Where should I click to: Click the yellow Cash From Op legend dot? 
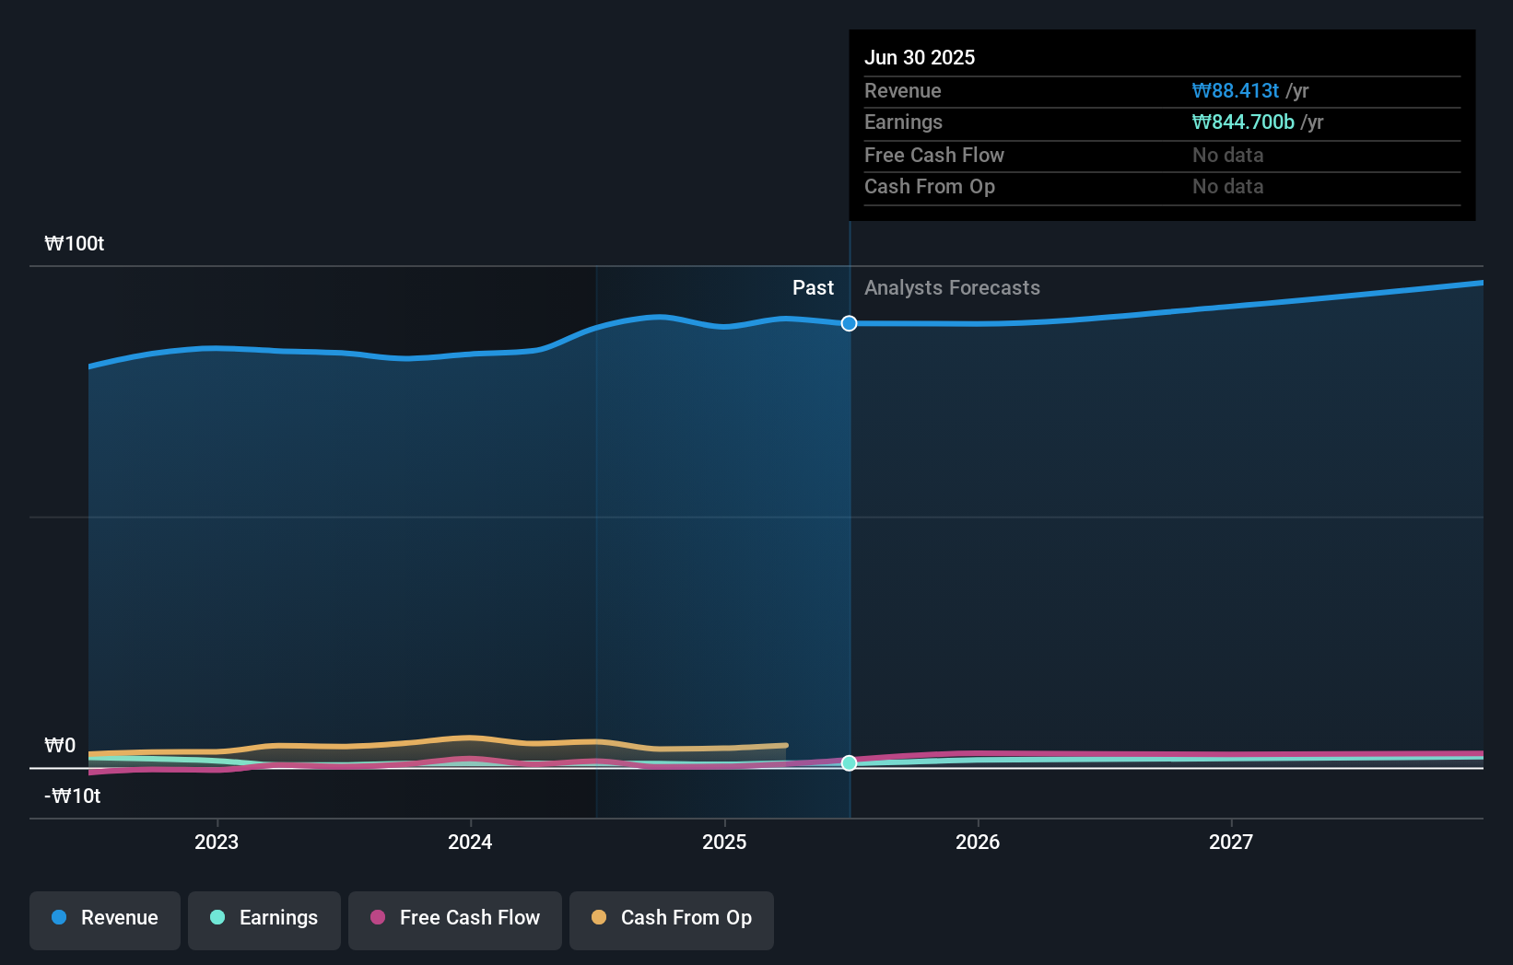click(600, 918)
